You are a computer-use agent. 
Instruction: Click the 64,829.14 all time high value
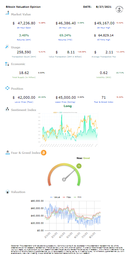click(106, 35)
